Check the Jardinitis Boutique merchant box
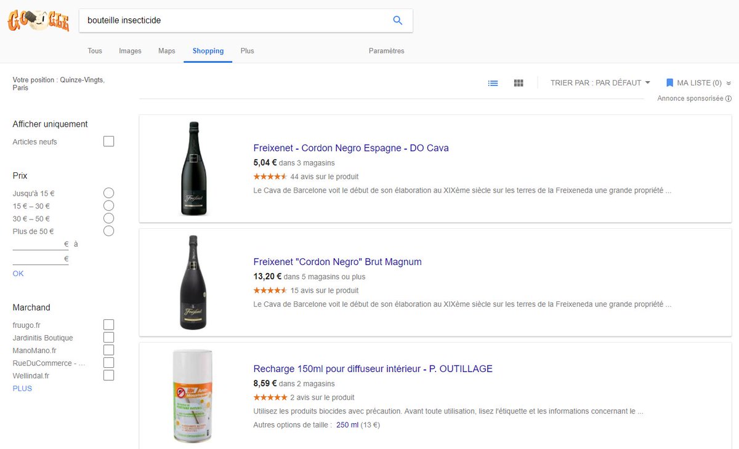 coord(109,337)
